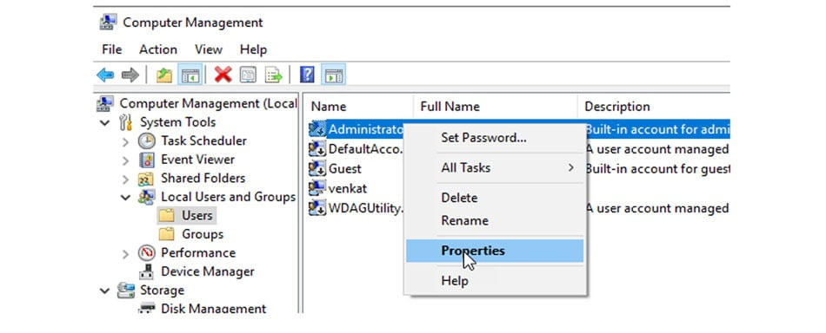826x333 pixels.
Task: Click the WDAGUtility account icon
Action: 316,208
